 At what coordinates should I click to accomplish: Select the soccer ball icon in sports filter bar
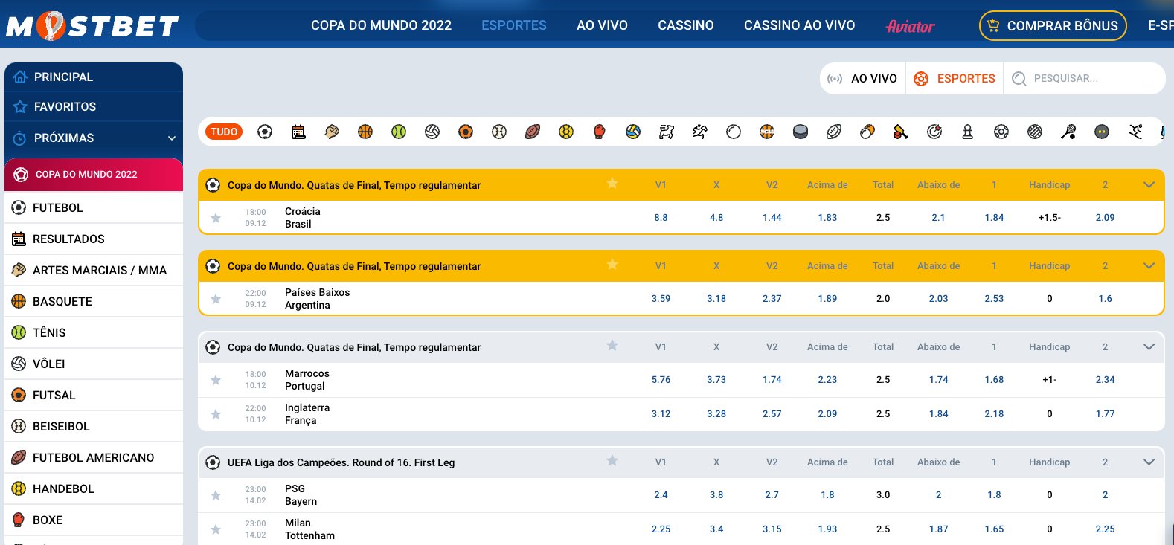(x=265, y=132)
